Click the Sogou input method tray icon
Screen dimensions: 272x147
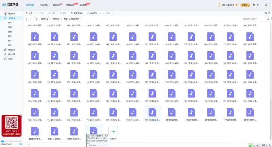point(250,145)
